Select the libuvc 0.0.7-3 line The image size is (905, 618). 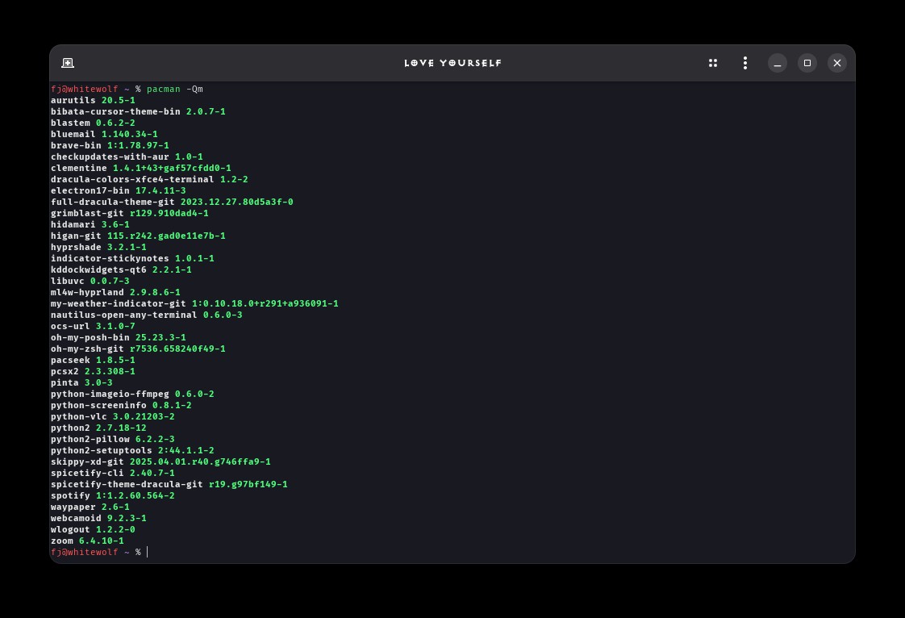[90, 282]
